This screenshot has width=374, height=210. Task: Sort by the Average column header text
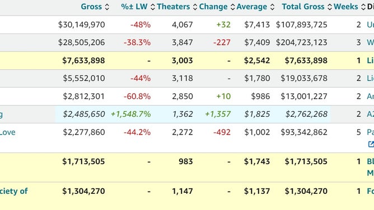point(251,7)
